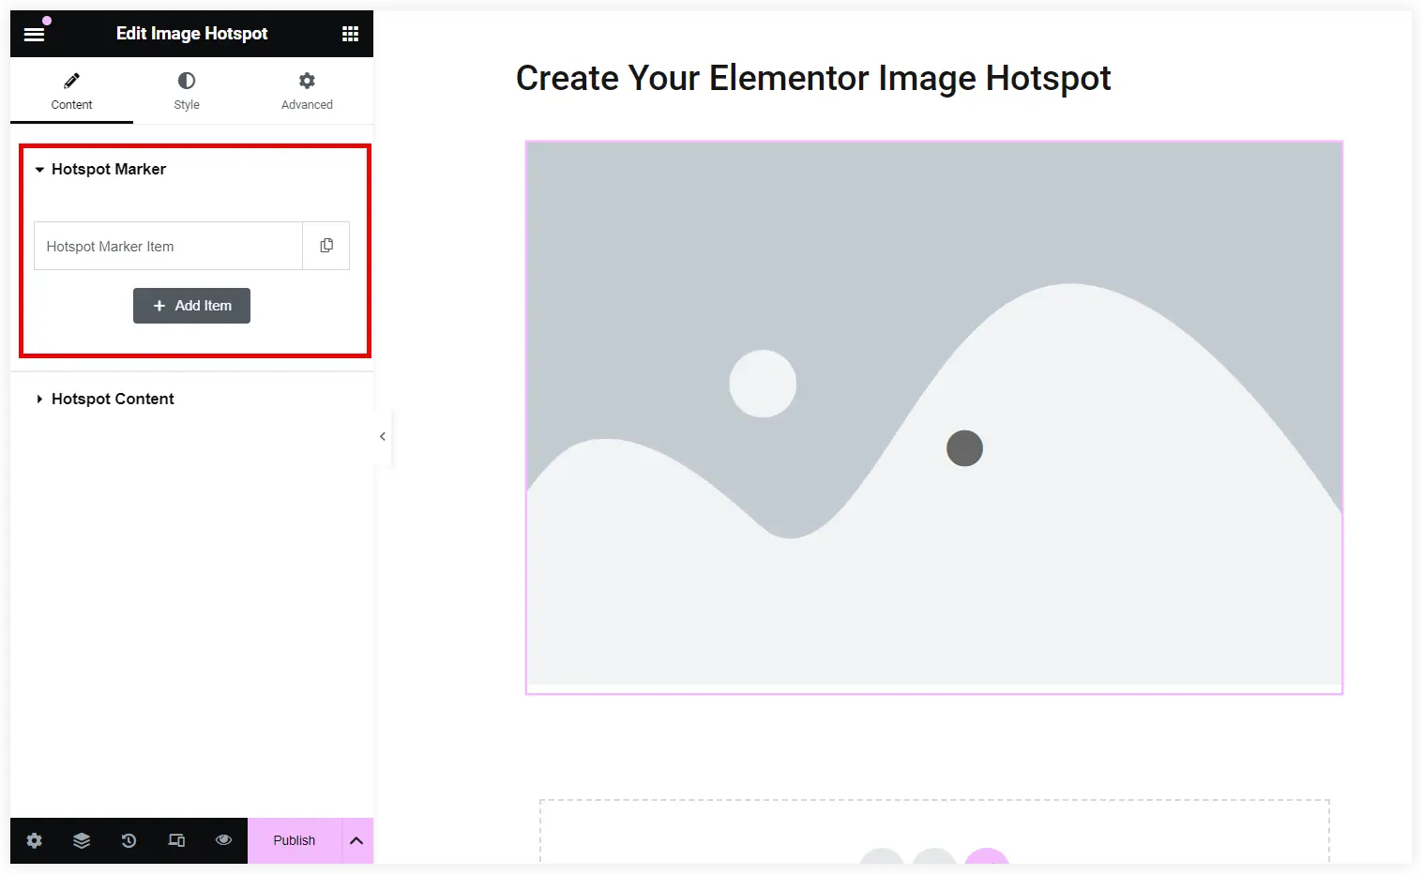Open the Navigator layers icon
The width and height of the screenshot is (1423, 875).
[82, 840]
